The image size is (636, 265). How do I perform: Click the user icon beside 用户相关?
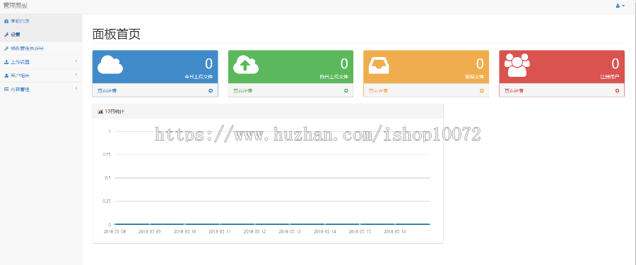pyautogui.click(x=6, y=75)
